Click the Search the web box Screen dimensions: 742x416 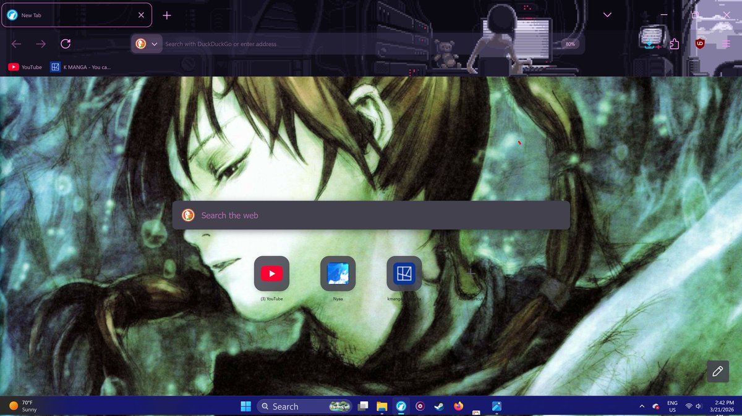pyautogui.click(x=371, y=215)
